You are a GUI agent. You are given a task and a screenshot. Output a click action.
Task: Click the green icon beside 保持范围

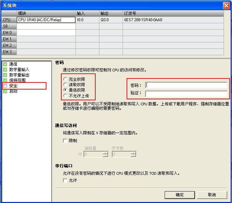click(x=5, y=80)
